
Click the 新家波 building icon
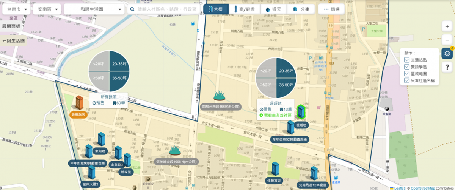coord(127,160)
